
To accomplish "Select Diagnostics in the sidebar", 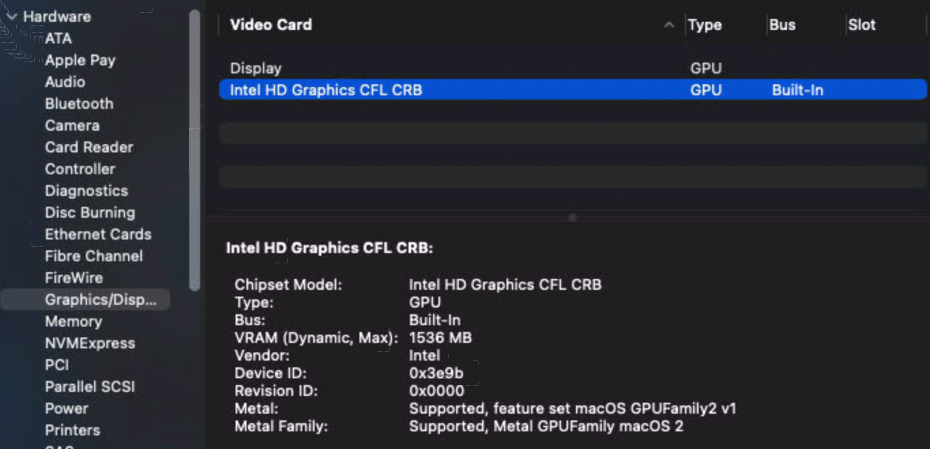I will (86, 190).
